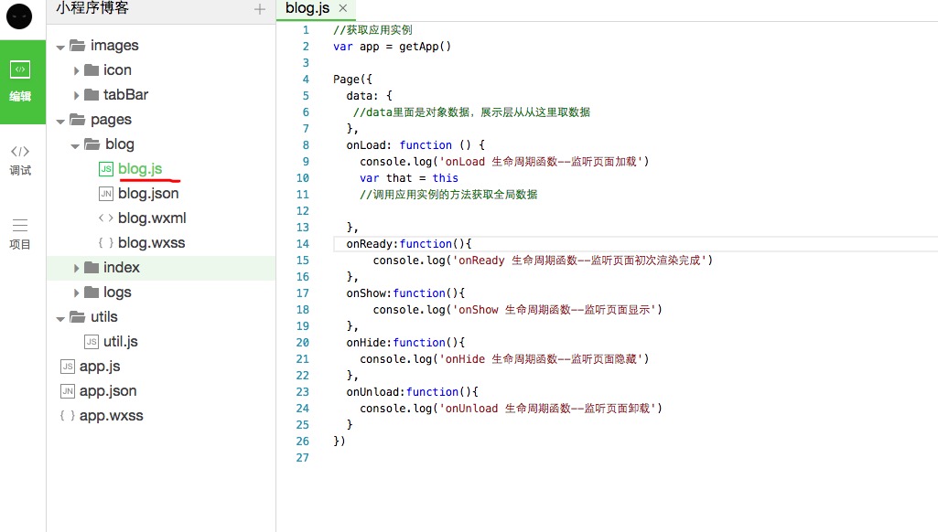The height and width of the screenshot is (532, 938).
Task: Switch to the 编辑 editor view
Action: pyautogui.click(x=20, y=80)
